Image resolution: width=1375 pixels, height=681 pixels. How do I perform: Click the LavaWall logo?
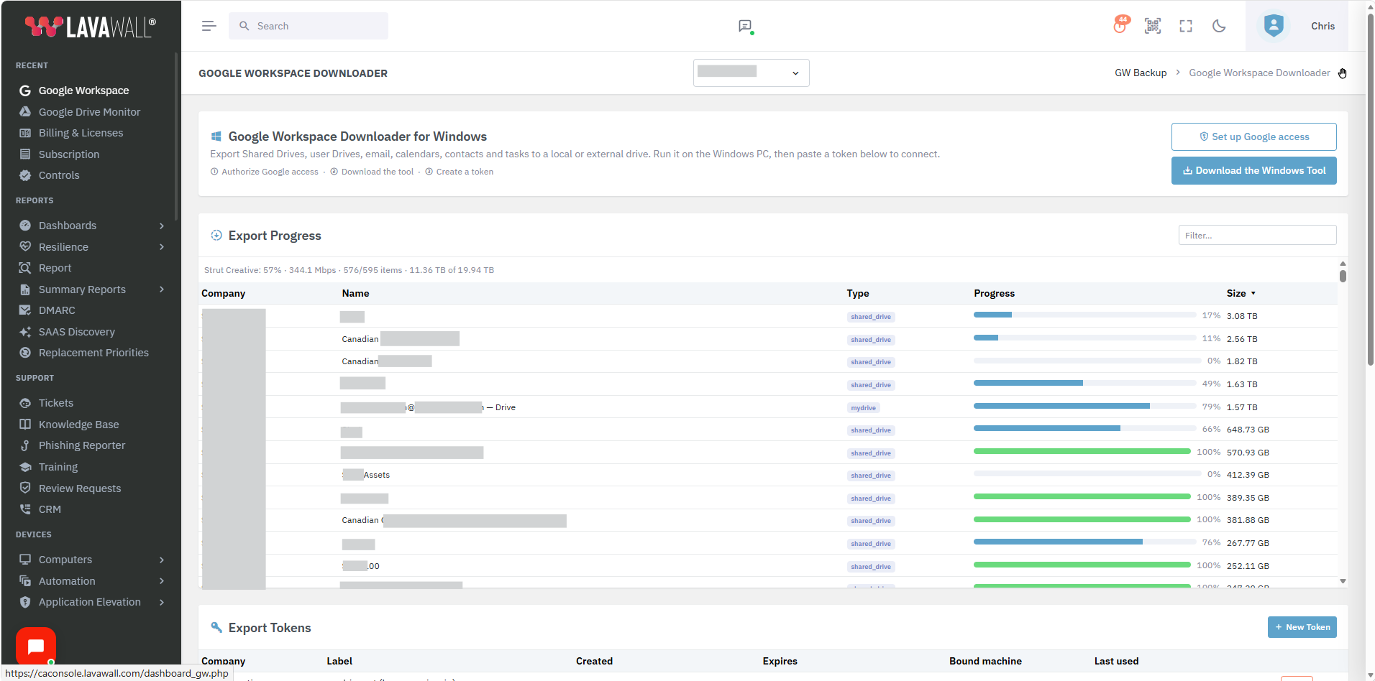click(x=91, y=27)
